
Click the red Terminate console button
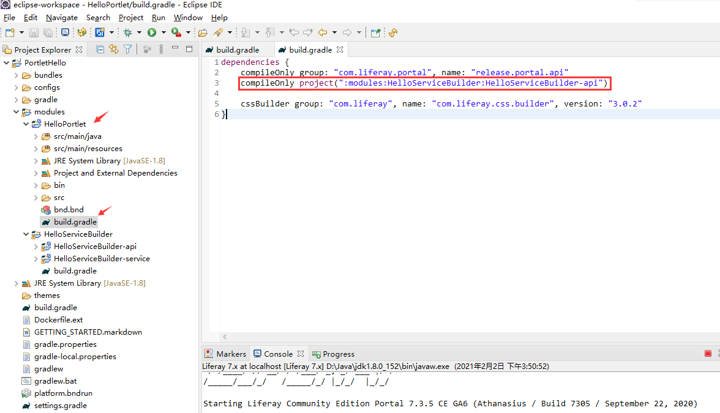tap(708, 354)
